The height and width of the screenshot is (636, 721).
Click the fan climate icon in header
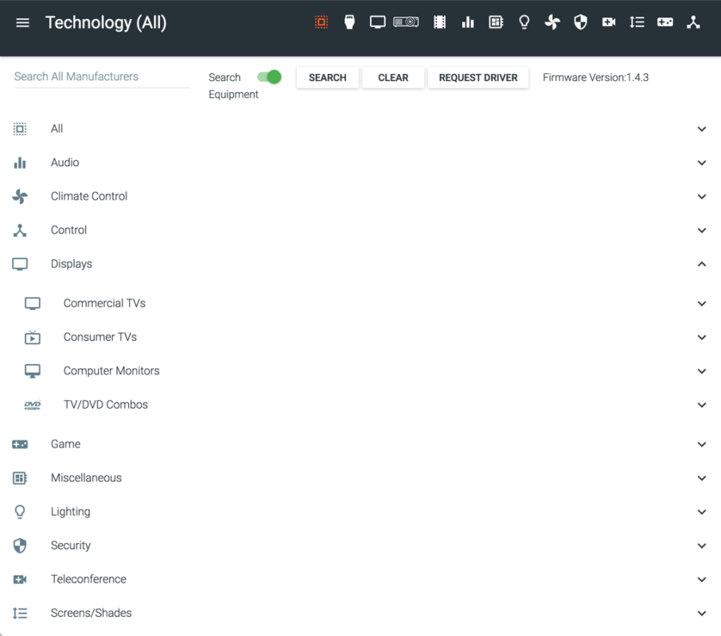point(552,22)
